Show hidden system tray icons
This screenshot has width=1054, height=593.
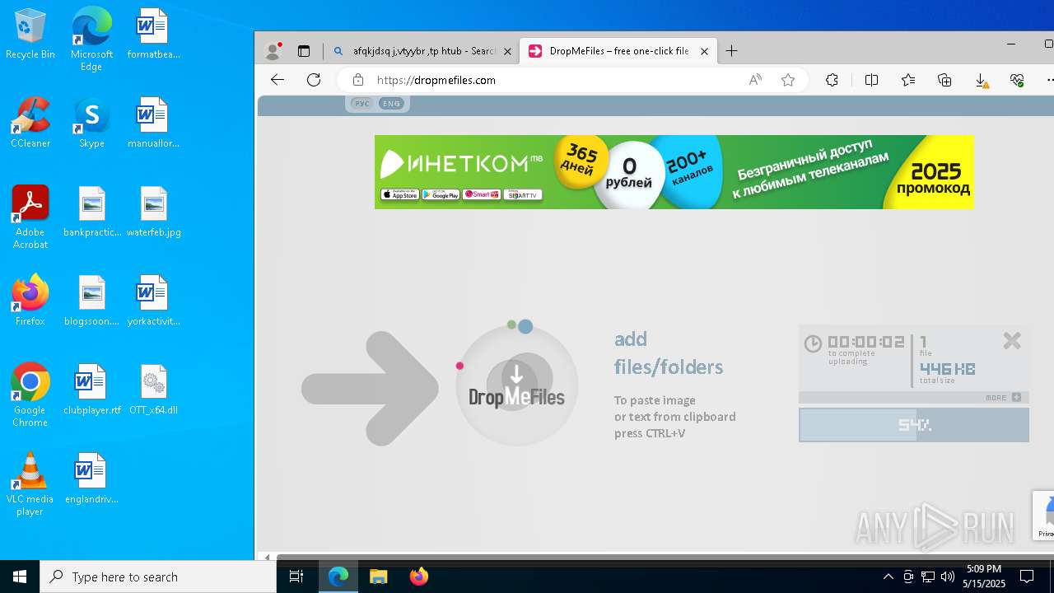[888, 577]
